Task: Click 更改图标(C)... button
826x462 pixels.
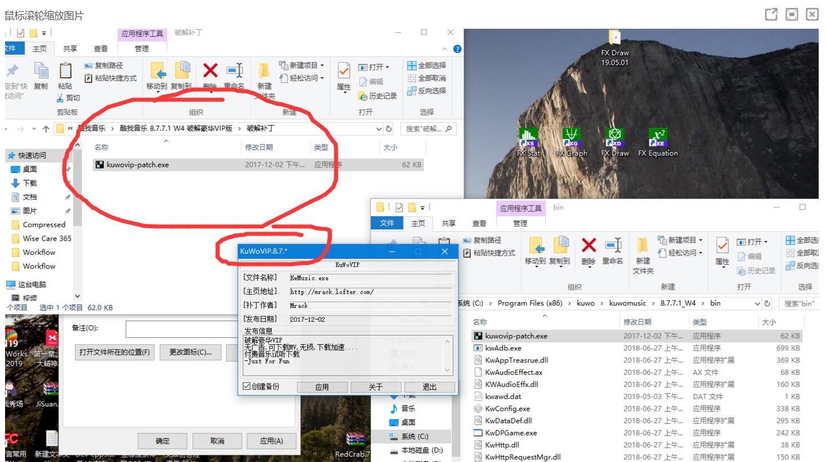Action: coord(191,352)
